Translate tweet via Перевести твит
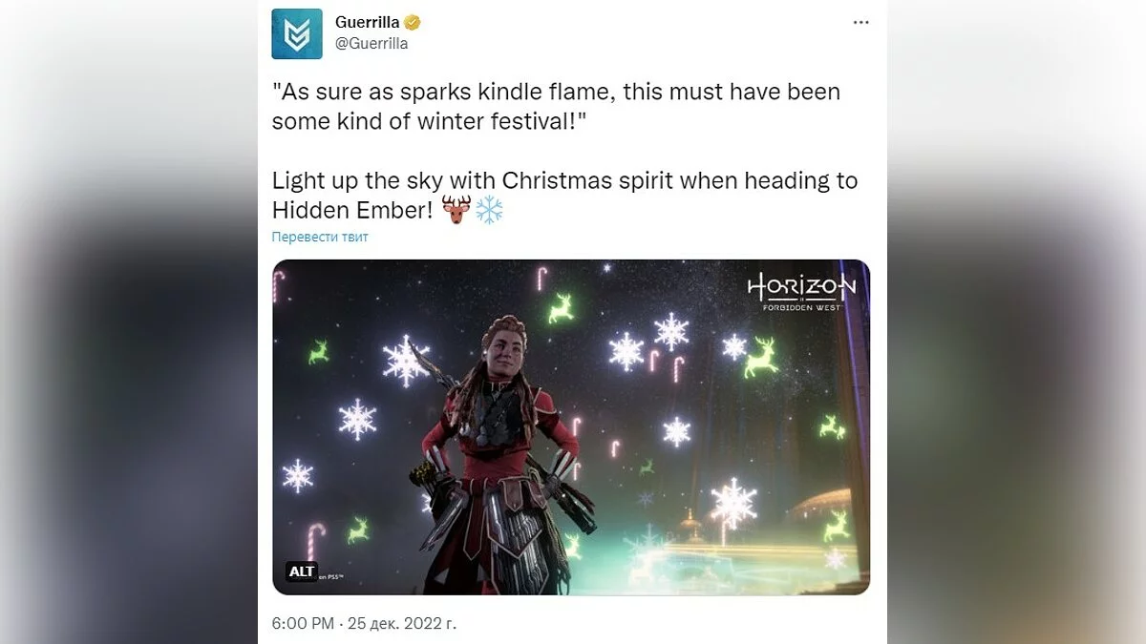The image size is (1146, 644). pyautogui.click(x=320, y=237)
